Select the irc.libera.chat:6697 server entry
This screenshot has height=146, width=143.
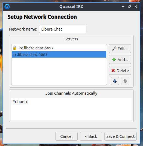pyautogui.click(x=59, y=48)
